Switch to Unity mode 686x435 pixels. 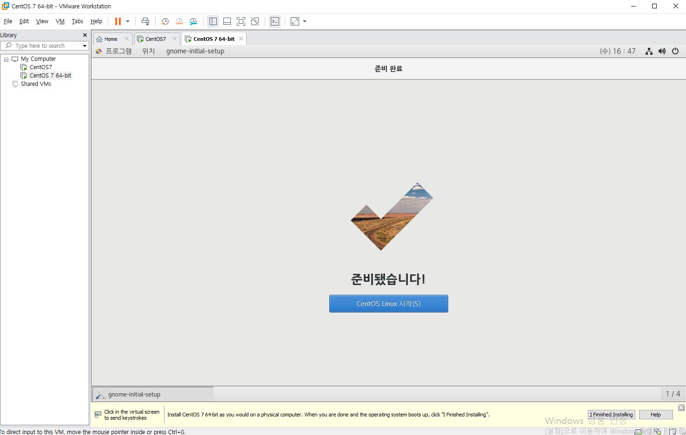255,21
